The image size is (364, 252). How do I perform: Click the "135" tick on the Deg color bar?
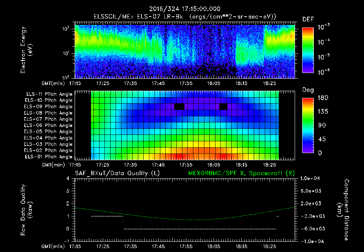tap(323, 112)
